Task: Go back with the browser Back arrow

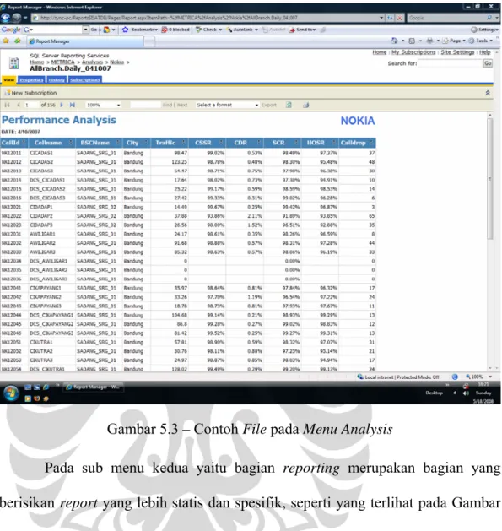Action: coord(5,18)
